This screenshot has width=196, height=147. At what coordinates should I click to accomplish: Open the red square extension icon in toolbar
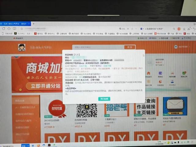tap(179, 29)
